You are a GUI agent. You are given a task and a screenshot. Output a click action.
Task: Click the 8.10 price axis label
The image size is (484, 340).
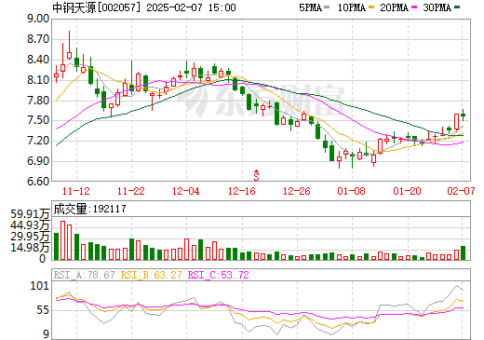(x=38, y=80)
